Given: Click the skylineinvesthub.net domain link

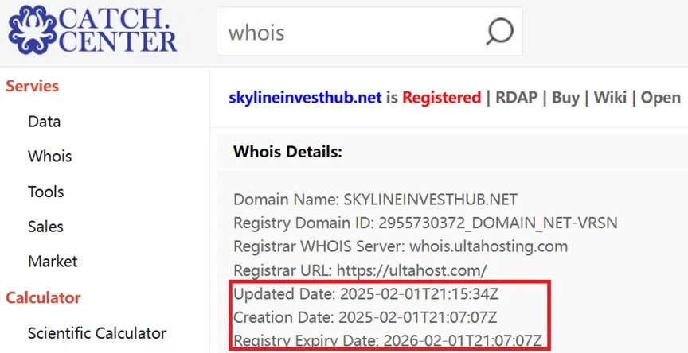Looking at the screenshot, I should click(x=305, y=97).
